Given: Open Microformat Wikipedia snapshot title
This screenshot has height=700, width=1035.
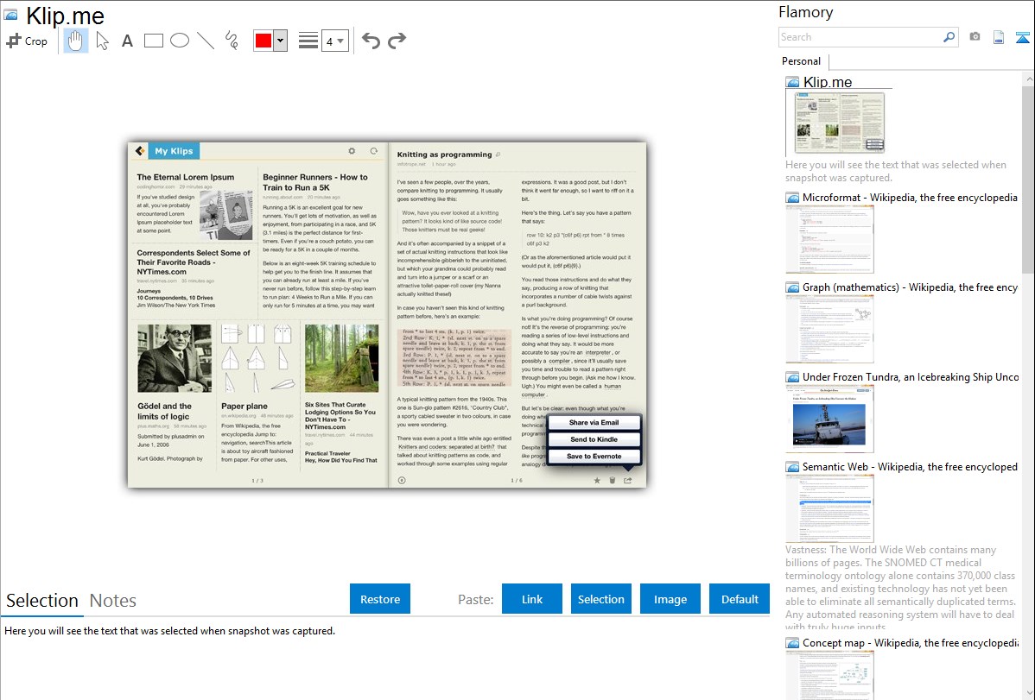Looking at the screenshot, I should click(910, 198).
